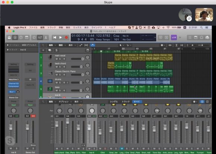Click the Waveform Zoom button

170,45
